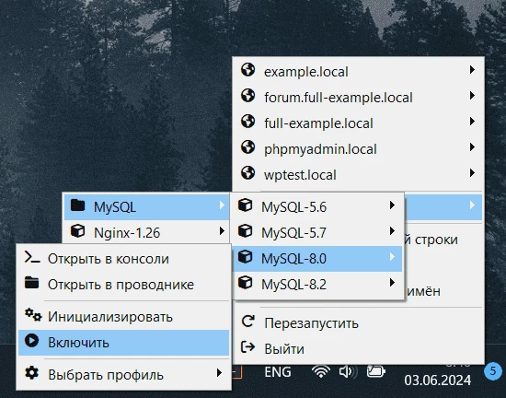Click the gear icon beside Выбрать профиль
This screenshot has height=398, width=506.
coord(31,373)
